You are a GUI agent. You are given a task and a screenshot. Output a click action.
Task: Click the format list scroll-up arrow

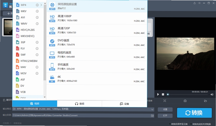[x=45, y=3]
